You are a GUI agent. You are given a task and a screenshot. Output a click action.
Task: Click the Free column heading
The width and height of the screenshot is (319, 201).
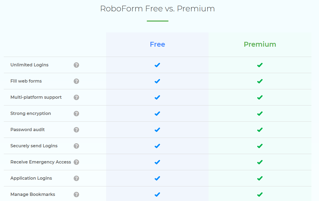tap(157, 44)
